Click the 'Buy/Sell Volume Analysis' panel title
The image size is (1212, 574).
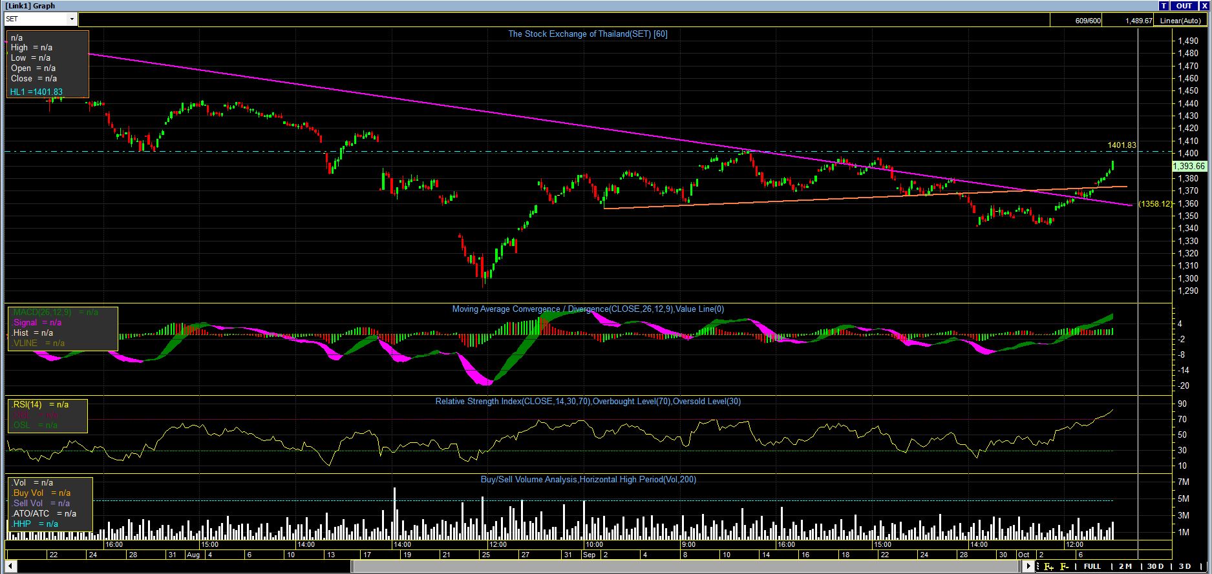click(x=588, y=480)
